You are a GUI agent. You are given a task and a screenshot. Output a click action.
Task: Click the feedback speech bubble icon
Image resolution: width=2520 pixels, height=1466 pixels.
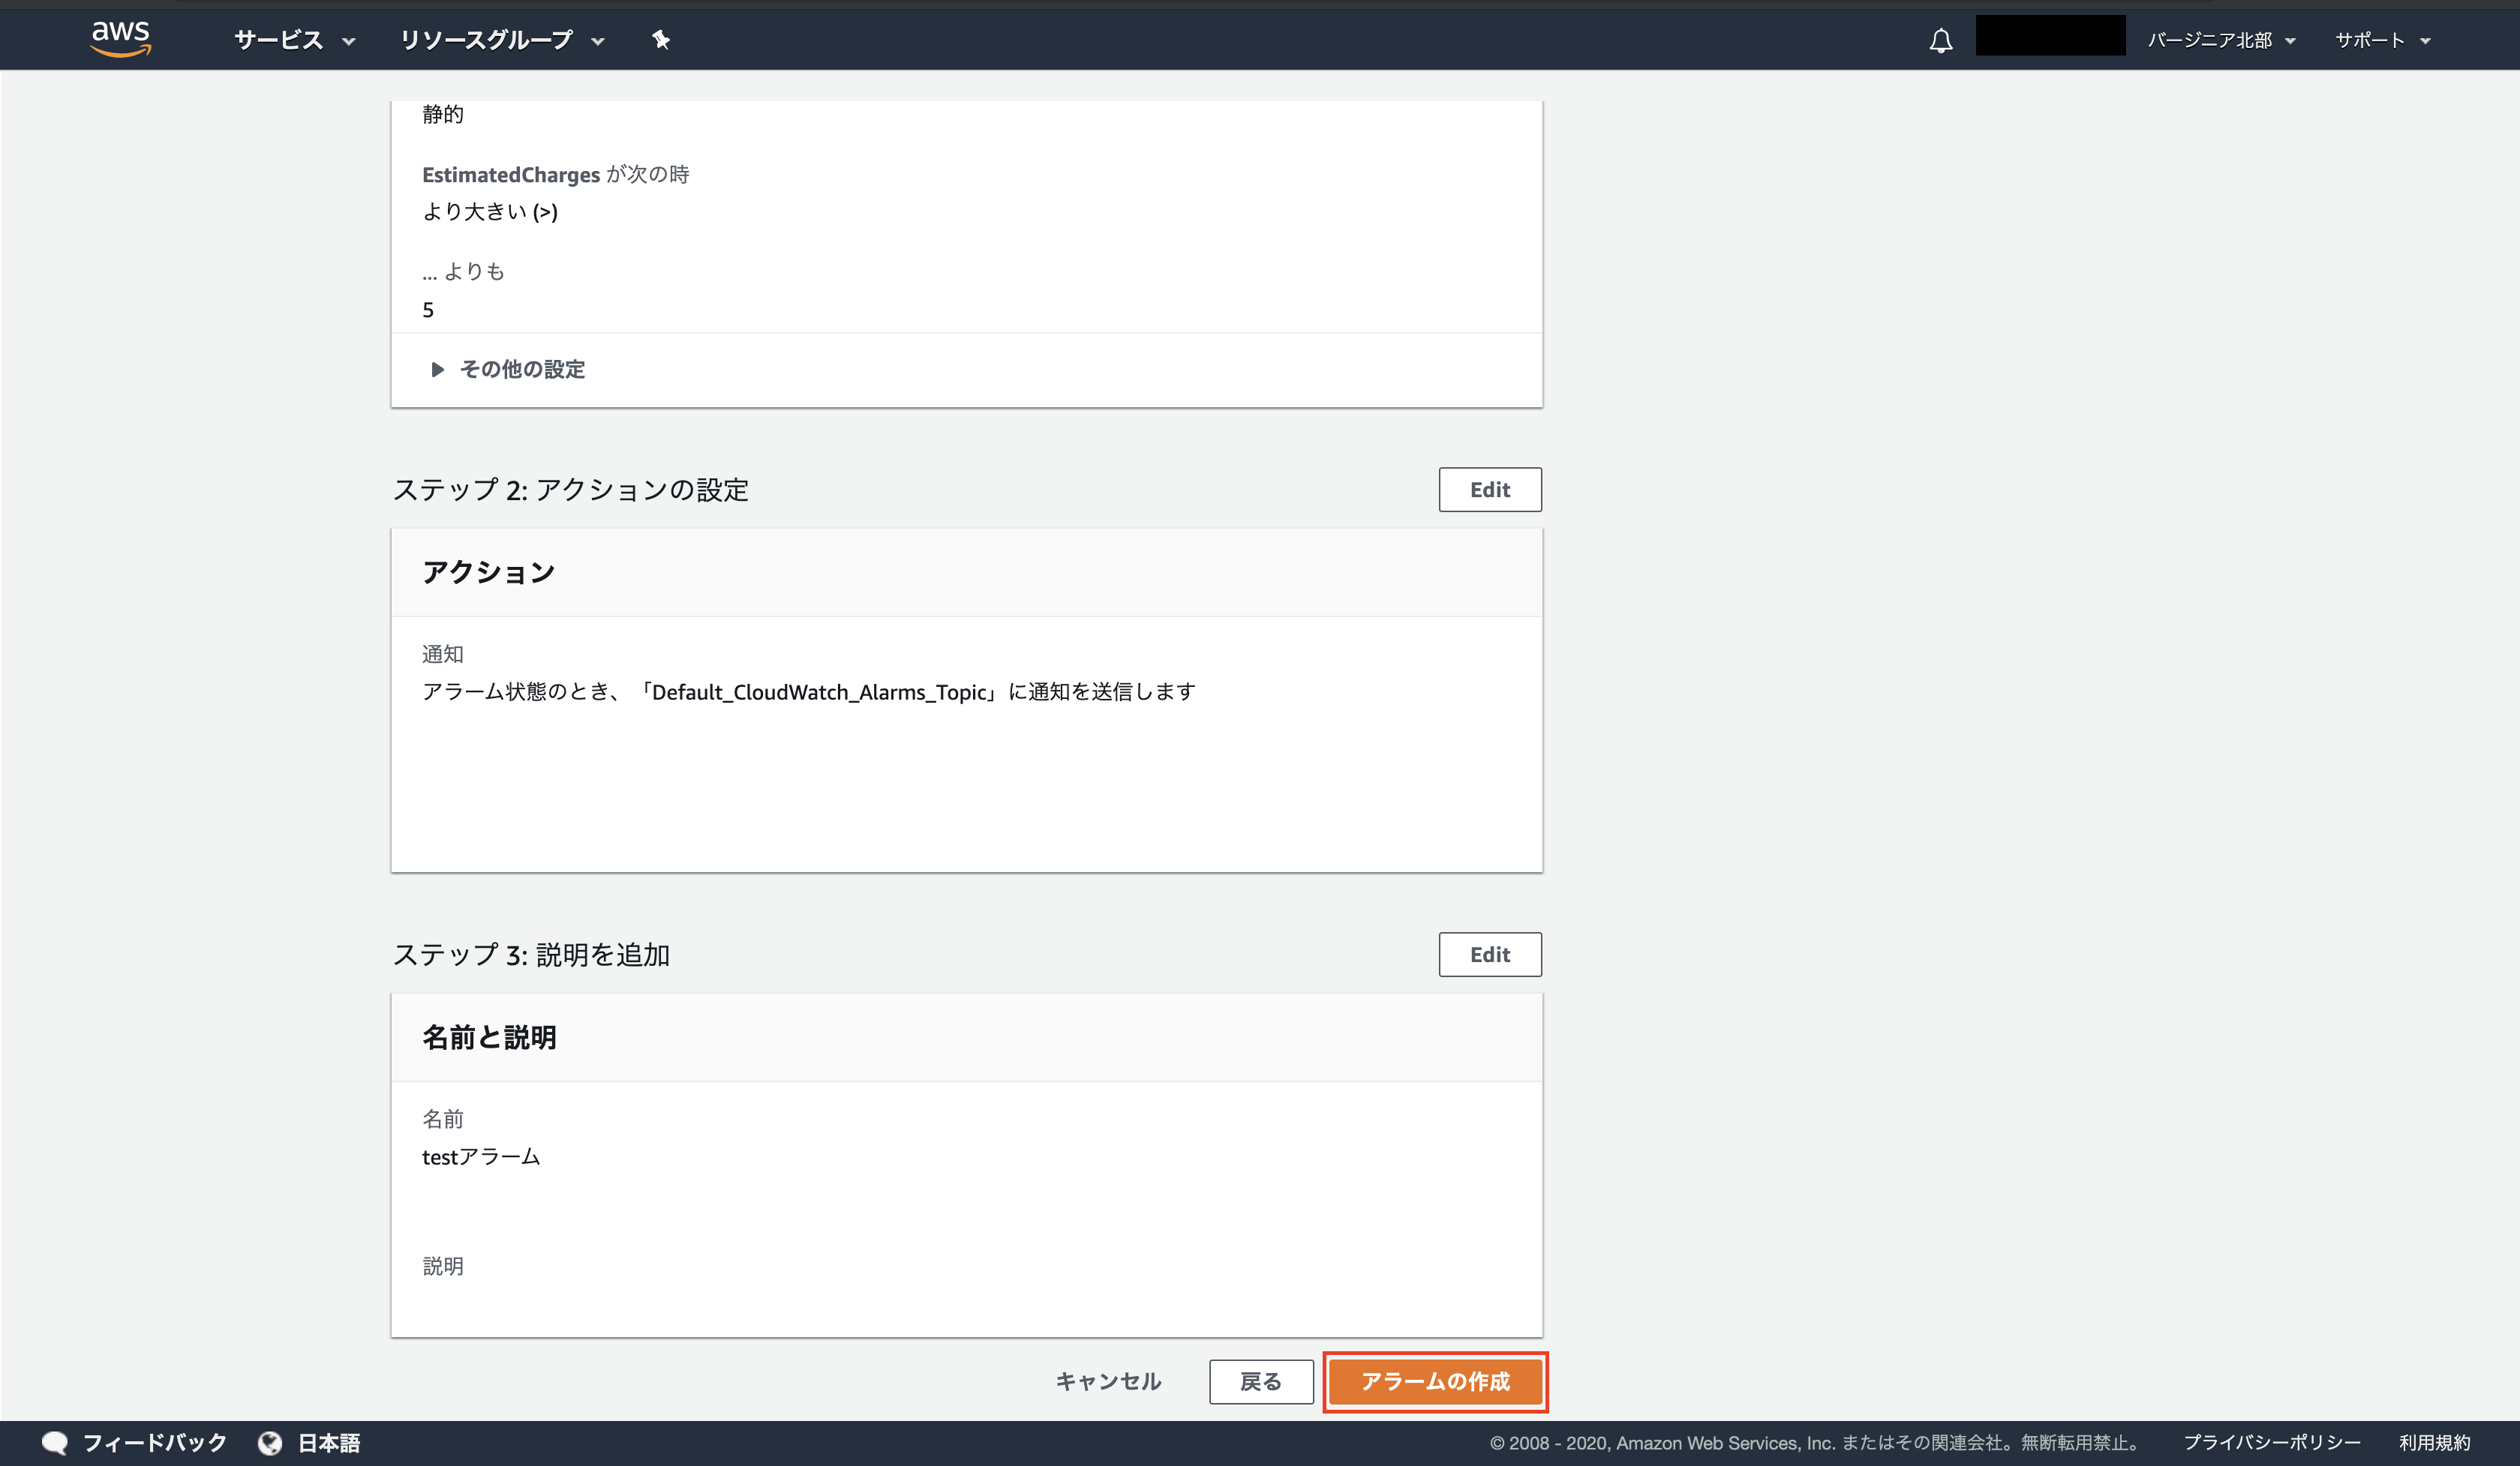(55, 1442)
